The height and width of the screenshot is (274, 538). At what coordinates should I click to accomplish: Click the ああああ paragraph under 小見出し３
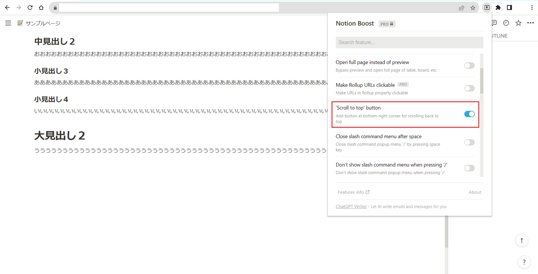coord(181,82)
